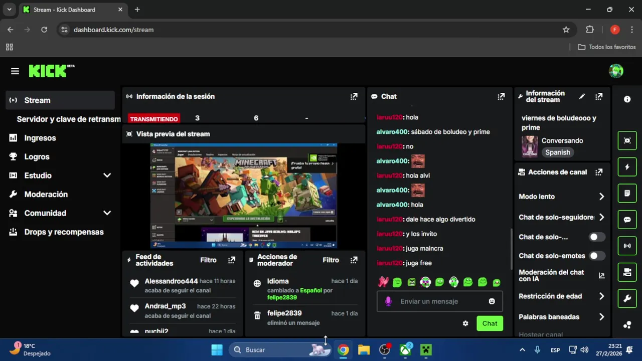
Task: Toggle the Chat de solo-… switch
Action: tap(597, 237)
